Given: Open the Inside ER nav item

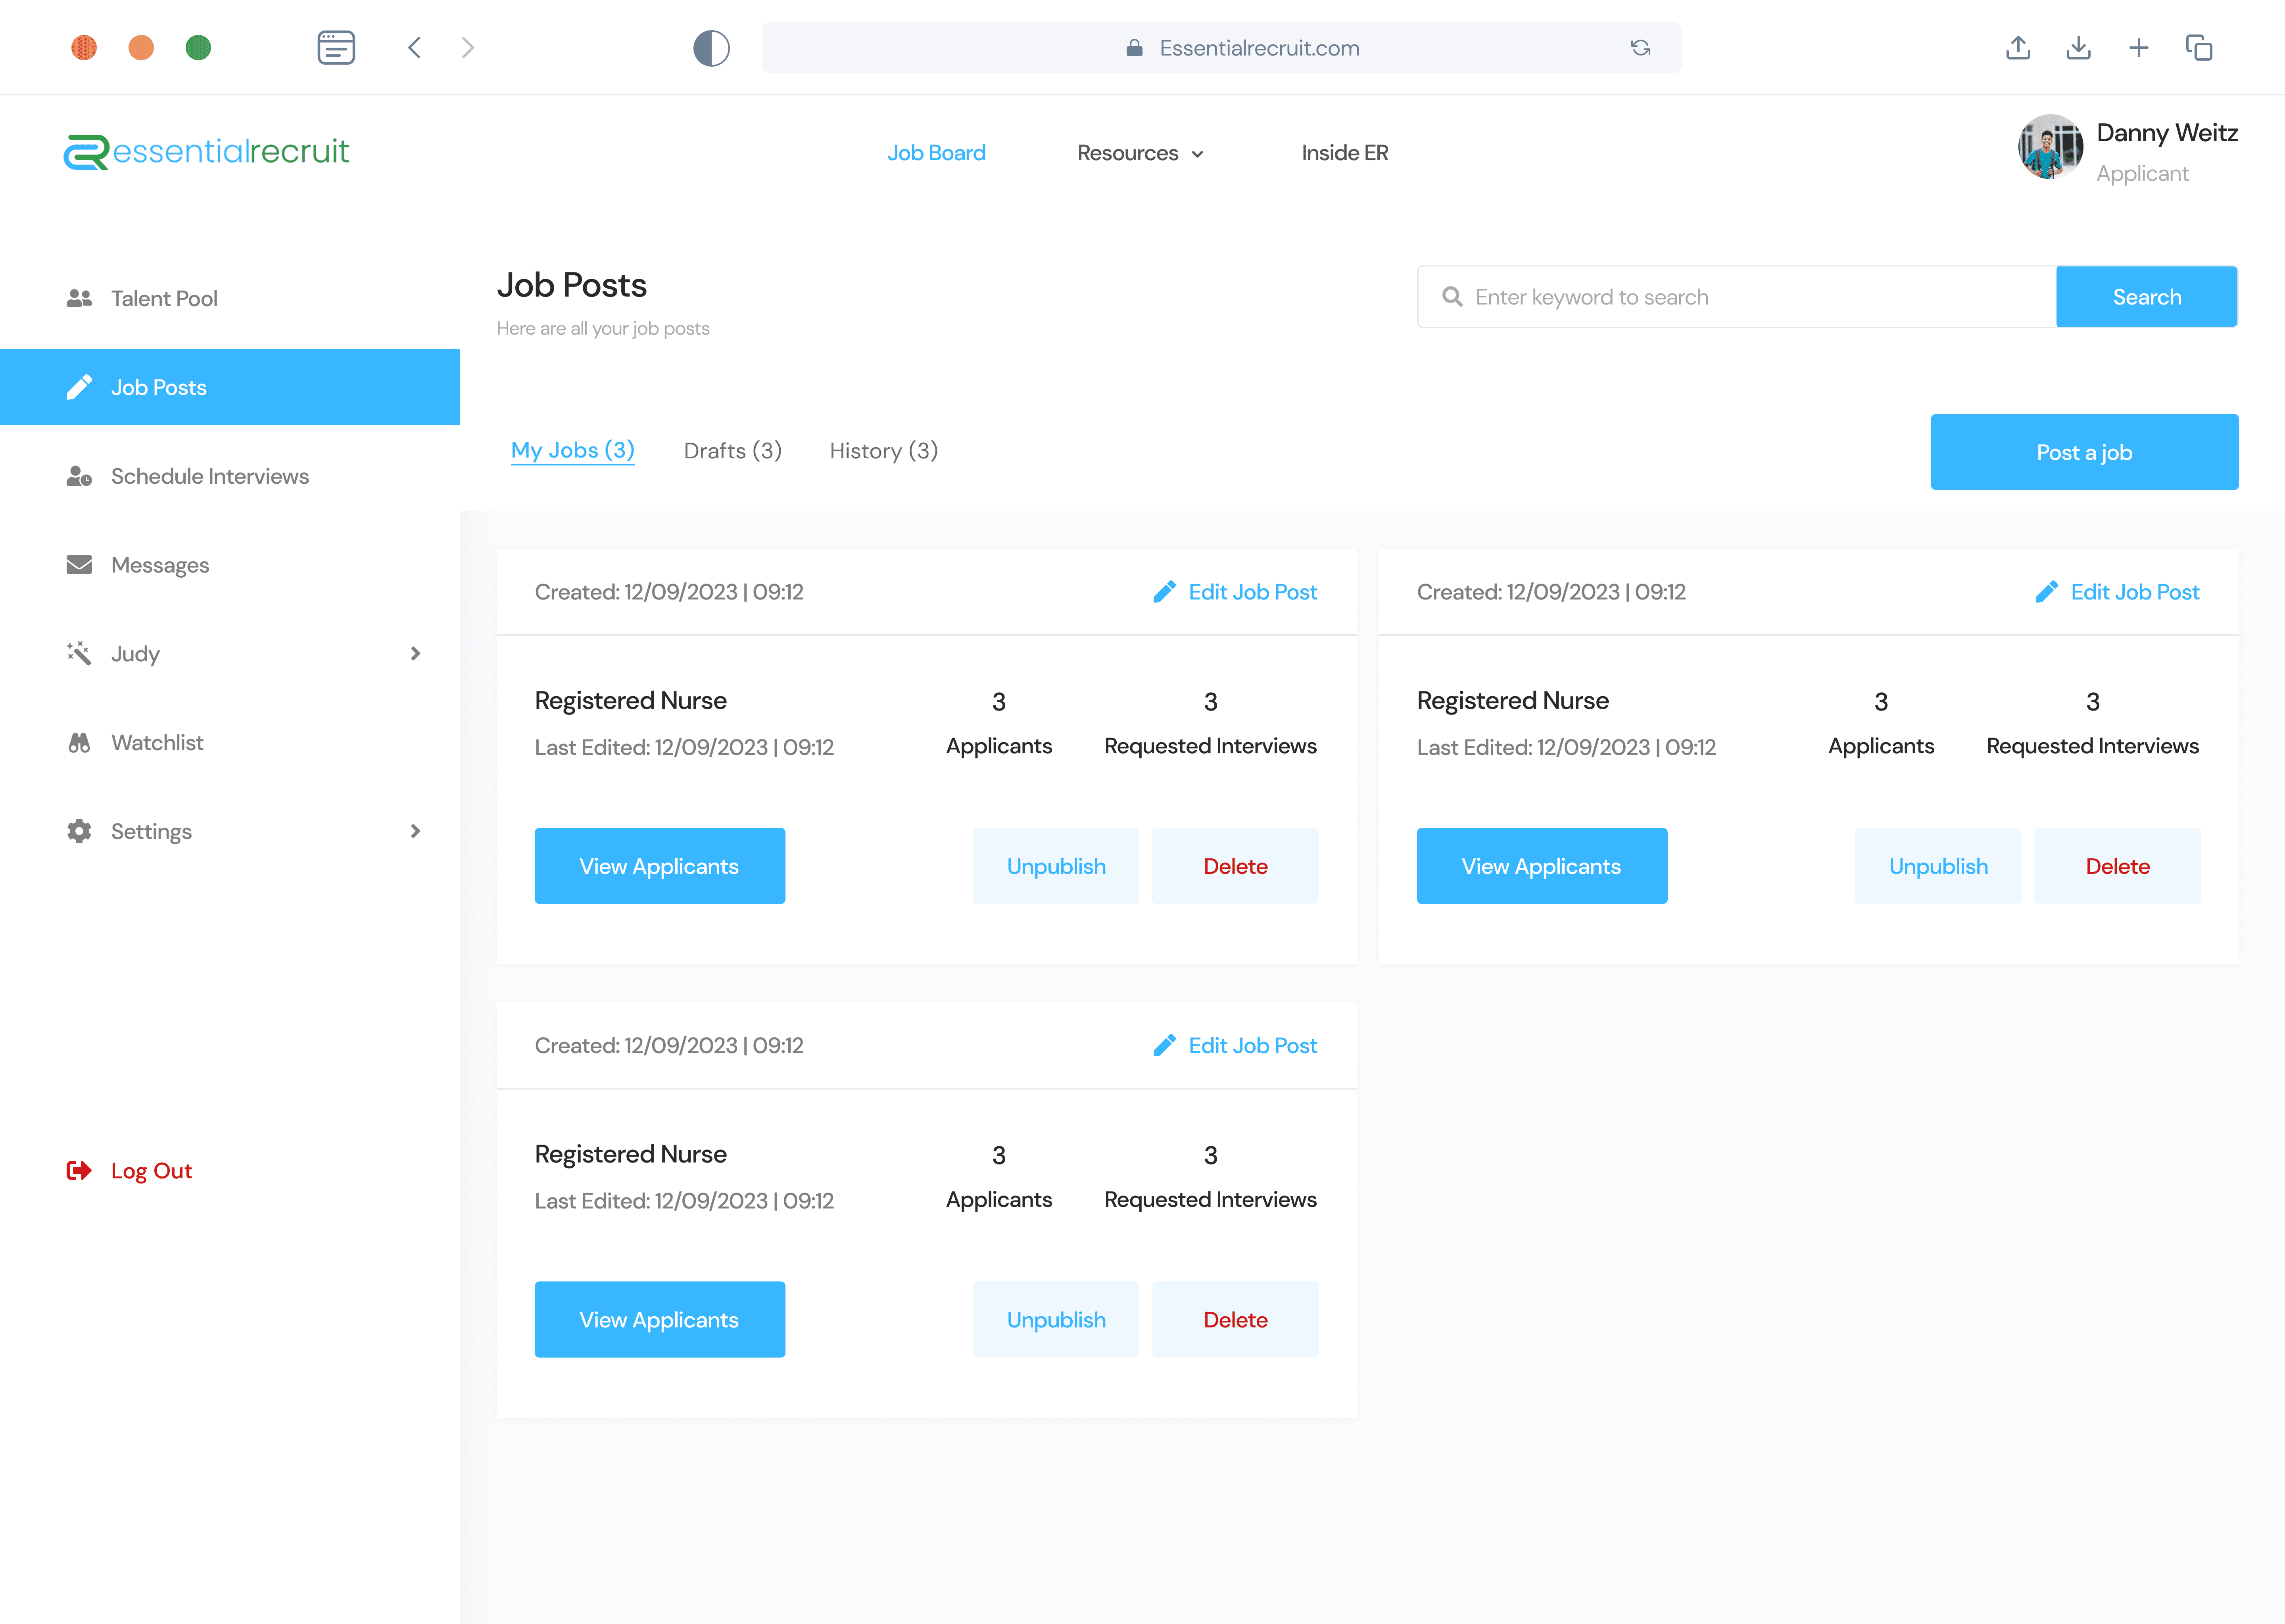Looking at the screenshot, I should point(1344,153).
